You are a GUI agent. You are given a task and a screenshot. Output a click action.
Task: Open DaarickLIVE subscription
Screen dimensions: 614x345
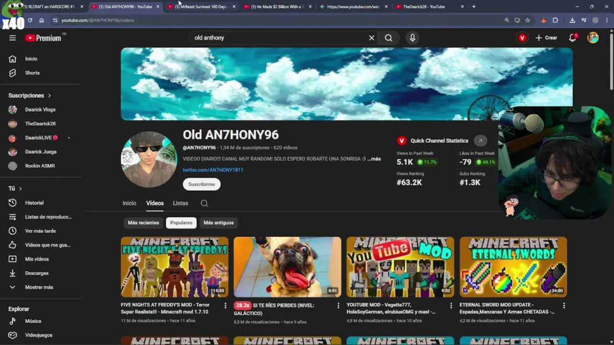(42, 138)
